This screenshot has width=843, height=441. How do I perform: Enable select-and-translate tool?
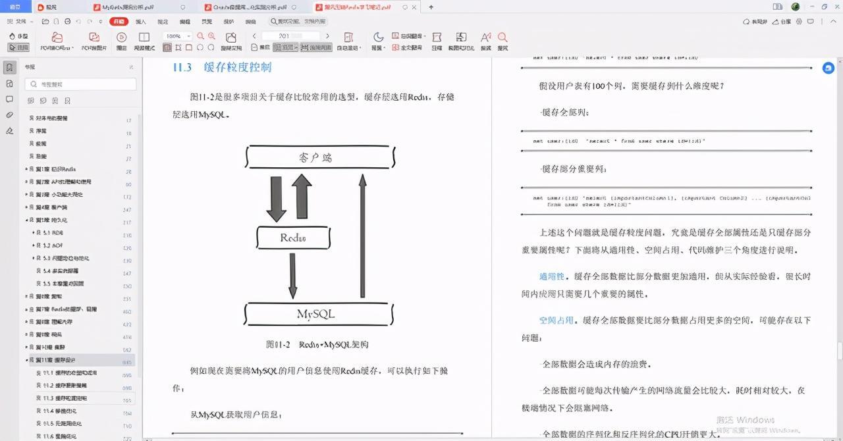point(408,36)
